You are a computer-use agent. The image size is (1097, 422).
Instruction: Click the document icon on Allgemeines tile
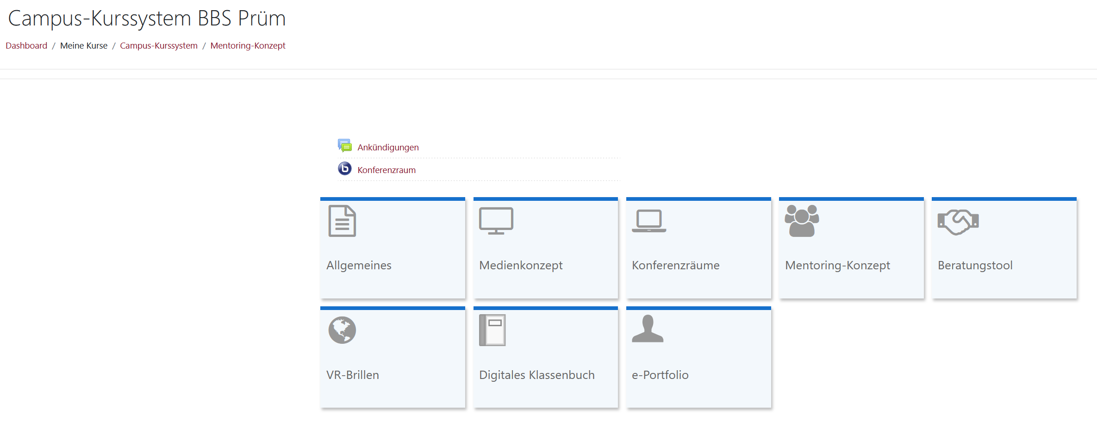[342, 221]
